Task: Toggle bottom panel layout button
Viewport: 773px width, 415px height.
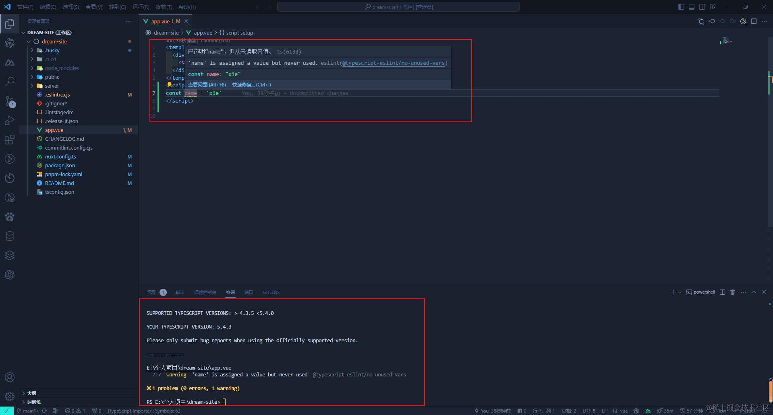Action: coord(692,7)
